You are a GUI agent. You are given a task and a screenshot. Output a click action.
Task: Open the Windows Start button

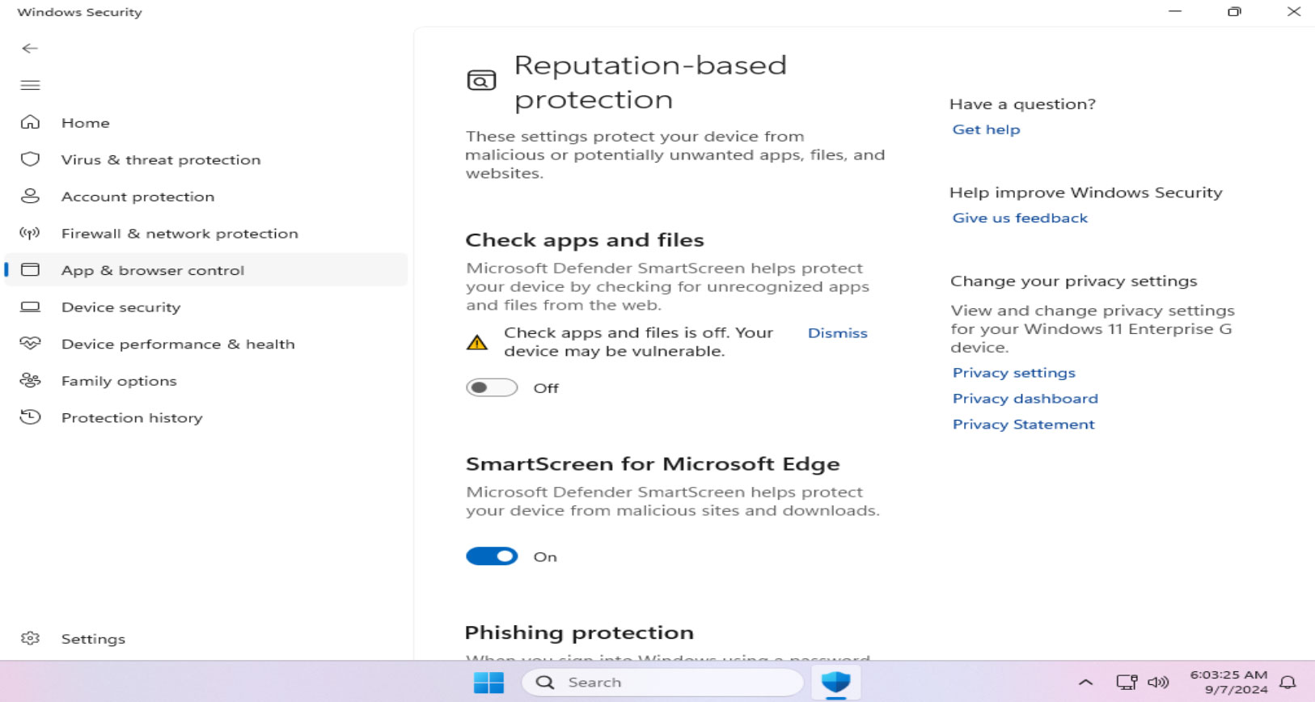click(488, 683)
